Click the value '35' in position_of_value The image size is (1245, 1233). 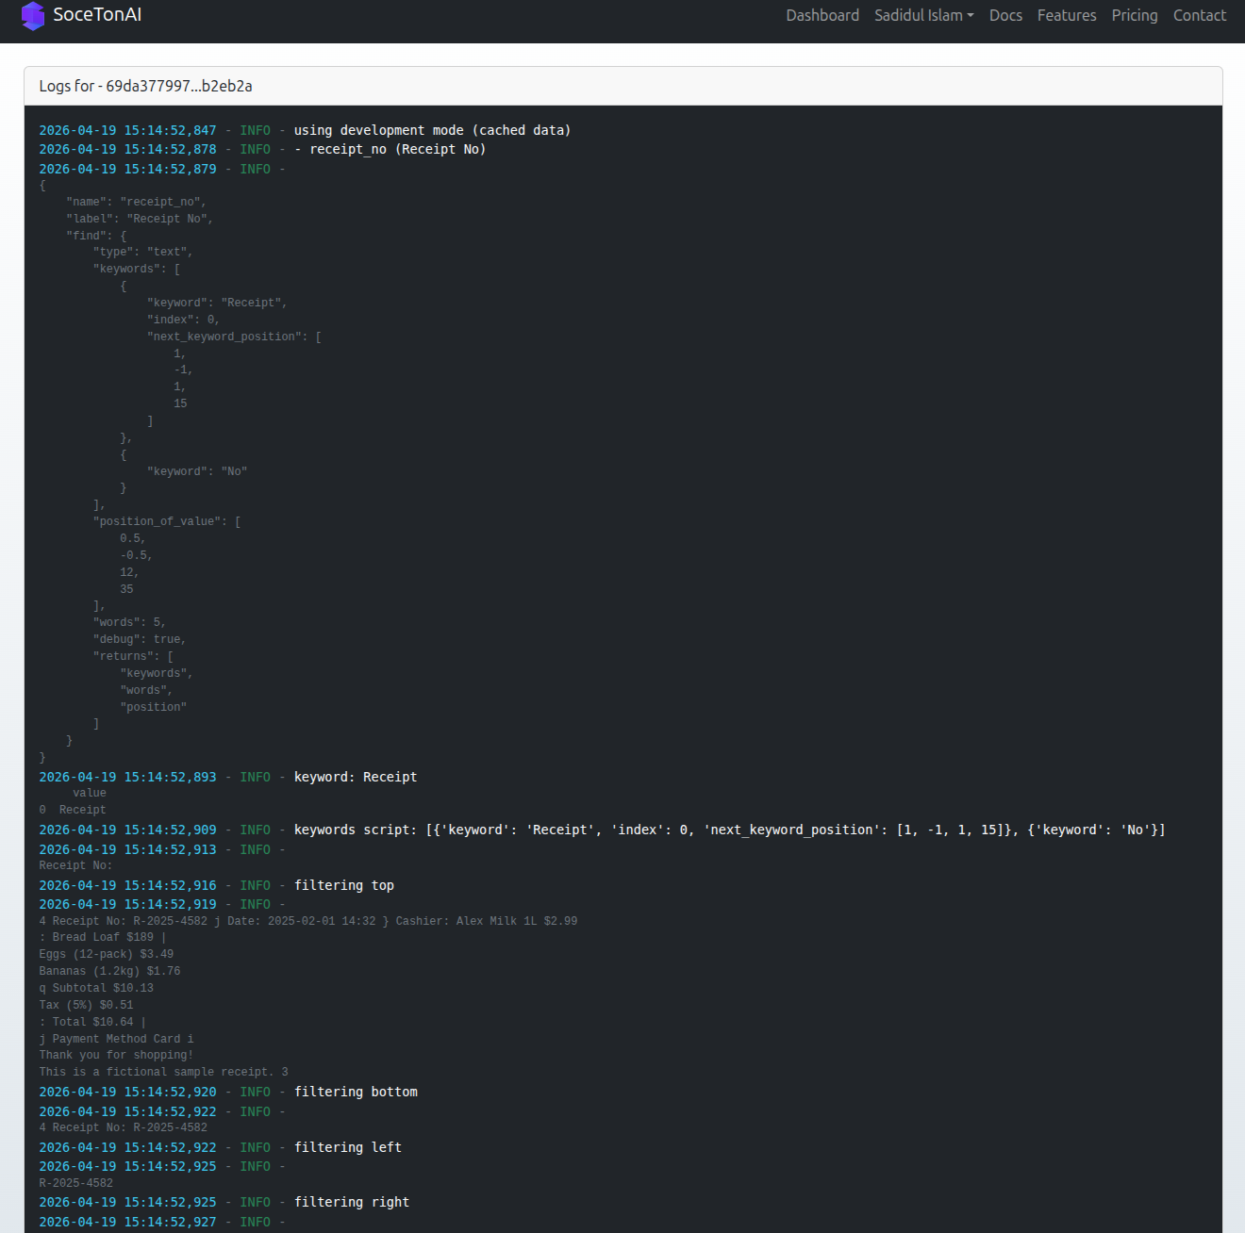[126, 589]
